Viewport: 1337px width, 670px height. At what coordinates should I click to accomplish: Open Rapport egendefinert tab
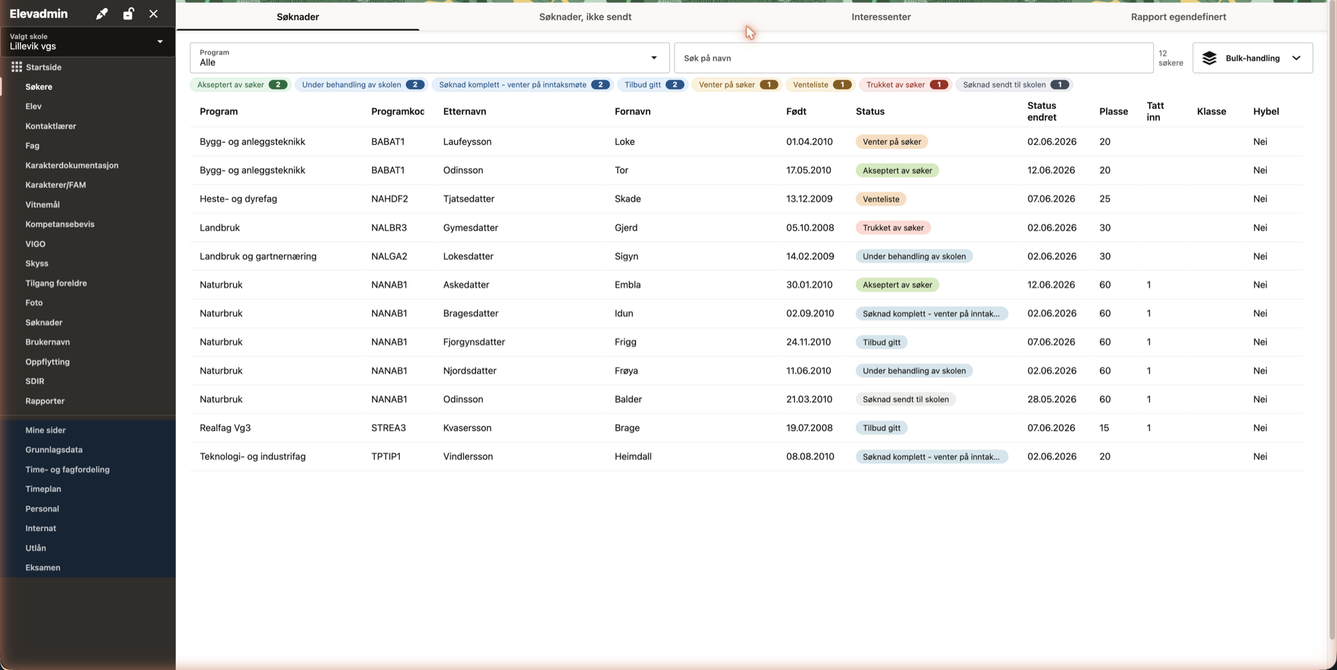pyautogui.click(x=1178, y=17)
